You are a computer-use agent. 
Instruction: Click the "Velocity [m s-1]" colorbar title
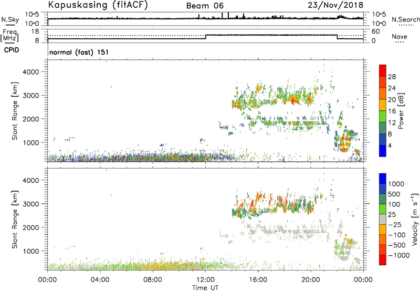click(x=415, y=219)
